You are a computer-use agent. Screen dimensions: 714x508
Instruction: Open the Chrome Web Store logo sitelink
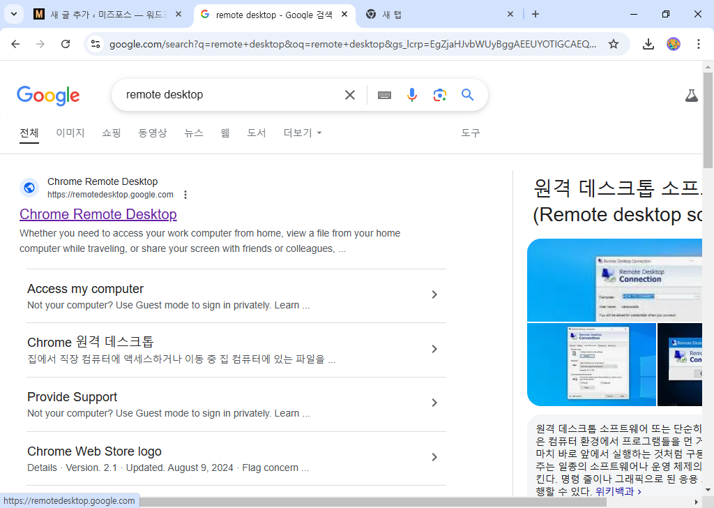click(94, 451)
